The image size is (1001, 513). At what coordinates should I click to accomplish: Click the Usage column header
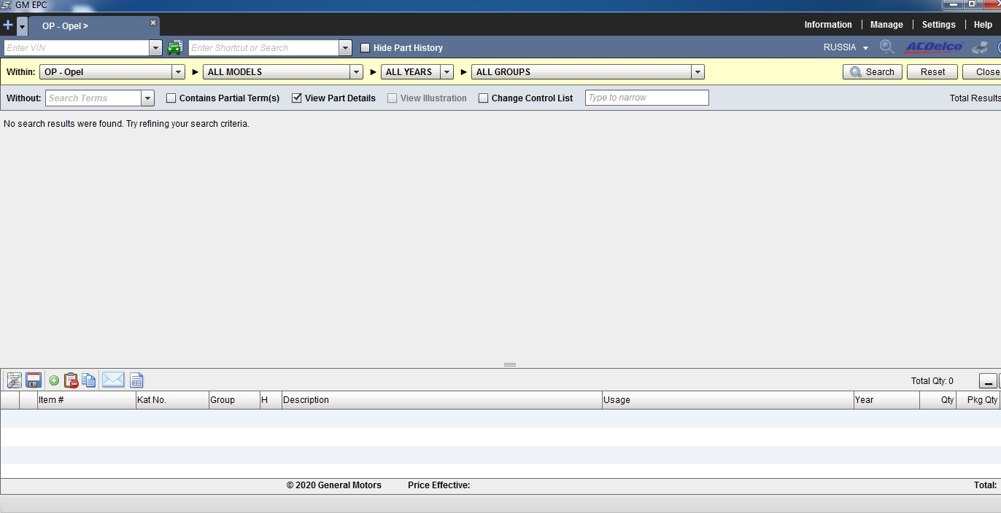[727, 400]
